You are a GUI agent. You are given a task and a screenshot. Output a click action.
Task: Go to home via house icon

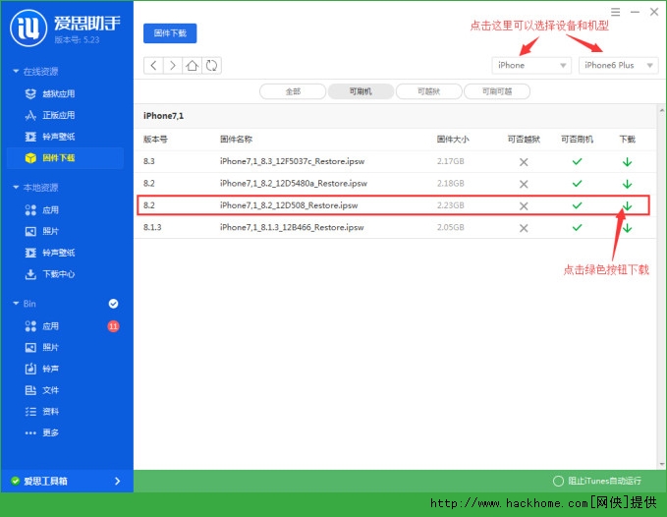pyautogui.click(x=193, y=65)
